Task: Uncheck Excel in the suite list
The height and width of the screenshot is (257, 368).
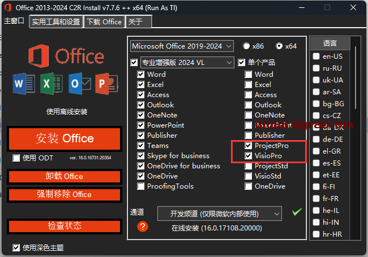Action: pos(140,85)
